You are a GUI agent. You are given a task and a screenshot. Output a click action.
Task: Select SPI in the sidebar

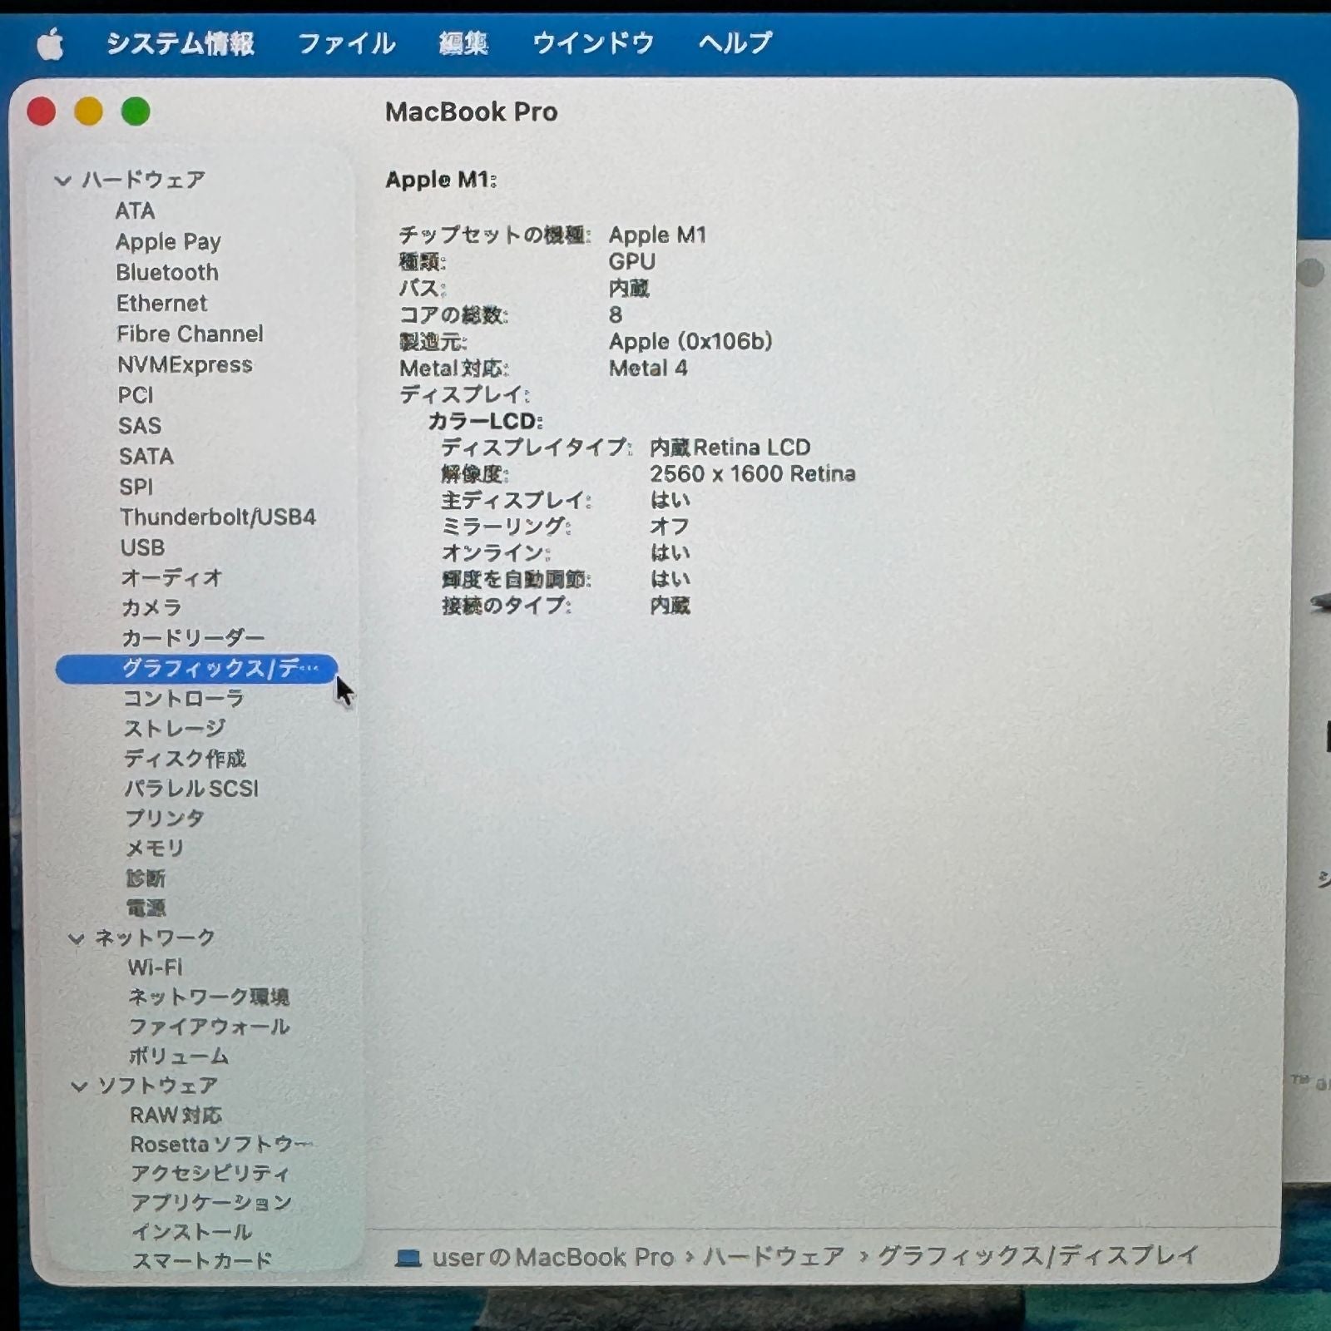pos(136,487)
